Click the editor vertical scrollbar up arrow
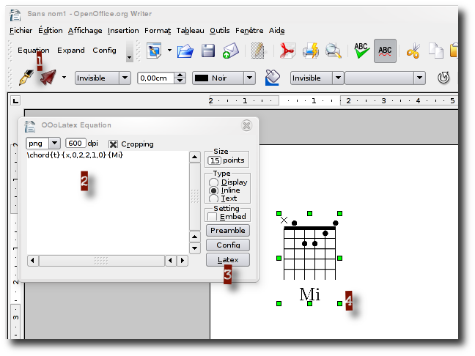The height and width of the screenshot is (356, 475). click(194, 157)
